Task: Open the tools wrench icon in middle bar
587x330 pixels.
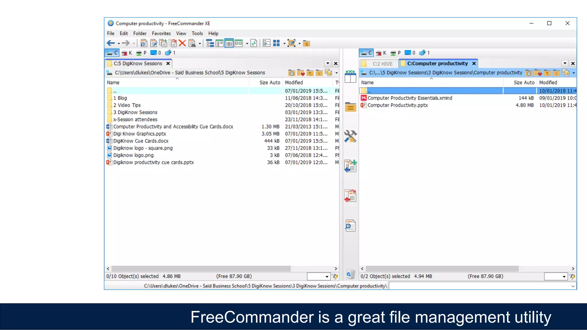Action: click(x=350, y=136)
